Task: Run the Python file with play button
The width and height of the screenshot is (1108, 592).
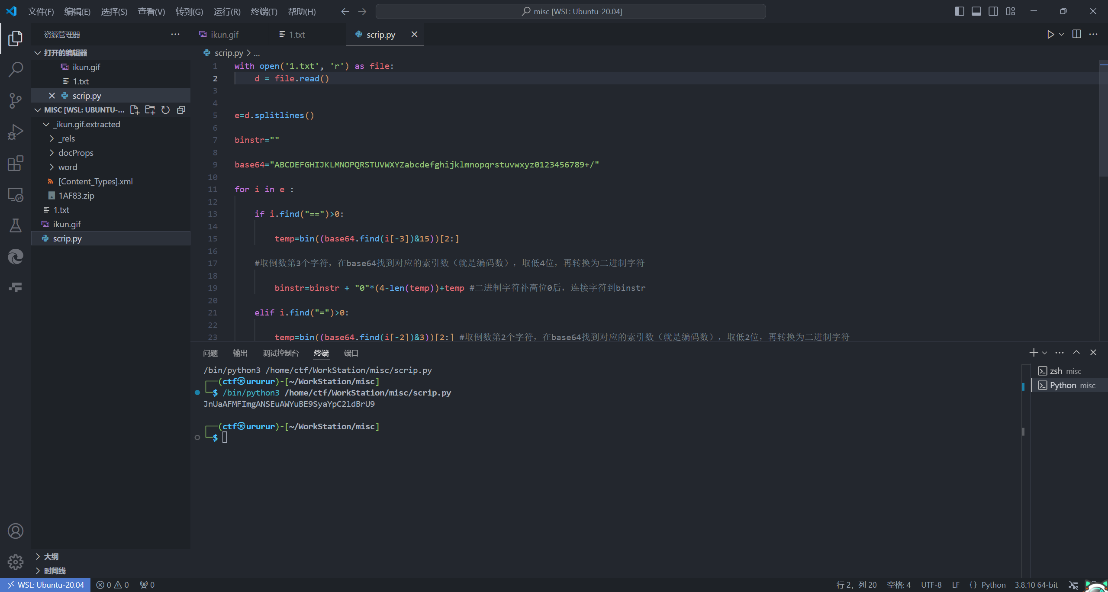Action: tap(1050, 34)
